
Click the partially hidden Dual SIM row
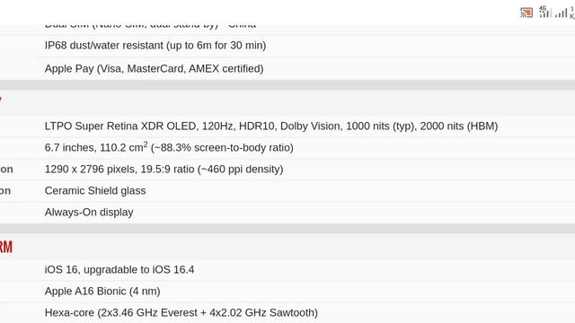coord(150,26)
